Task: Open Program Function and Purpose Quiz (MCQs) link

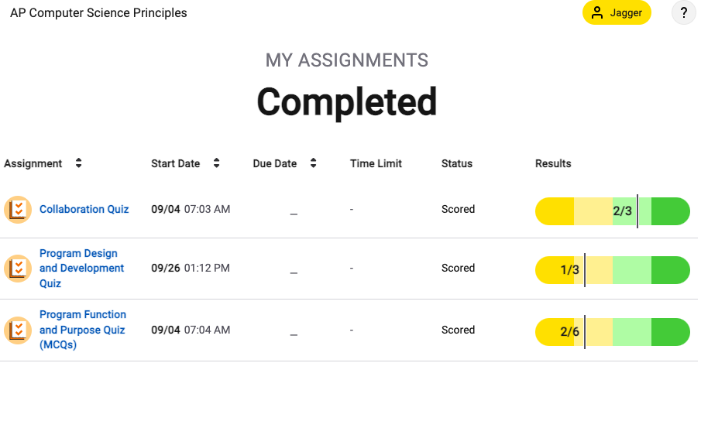Action: click(x=83, y=330)
